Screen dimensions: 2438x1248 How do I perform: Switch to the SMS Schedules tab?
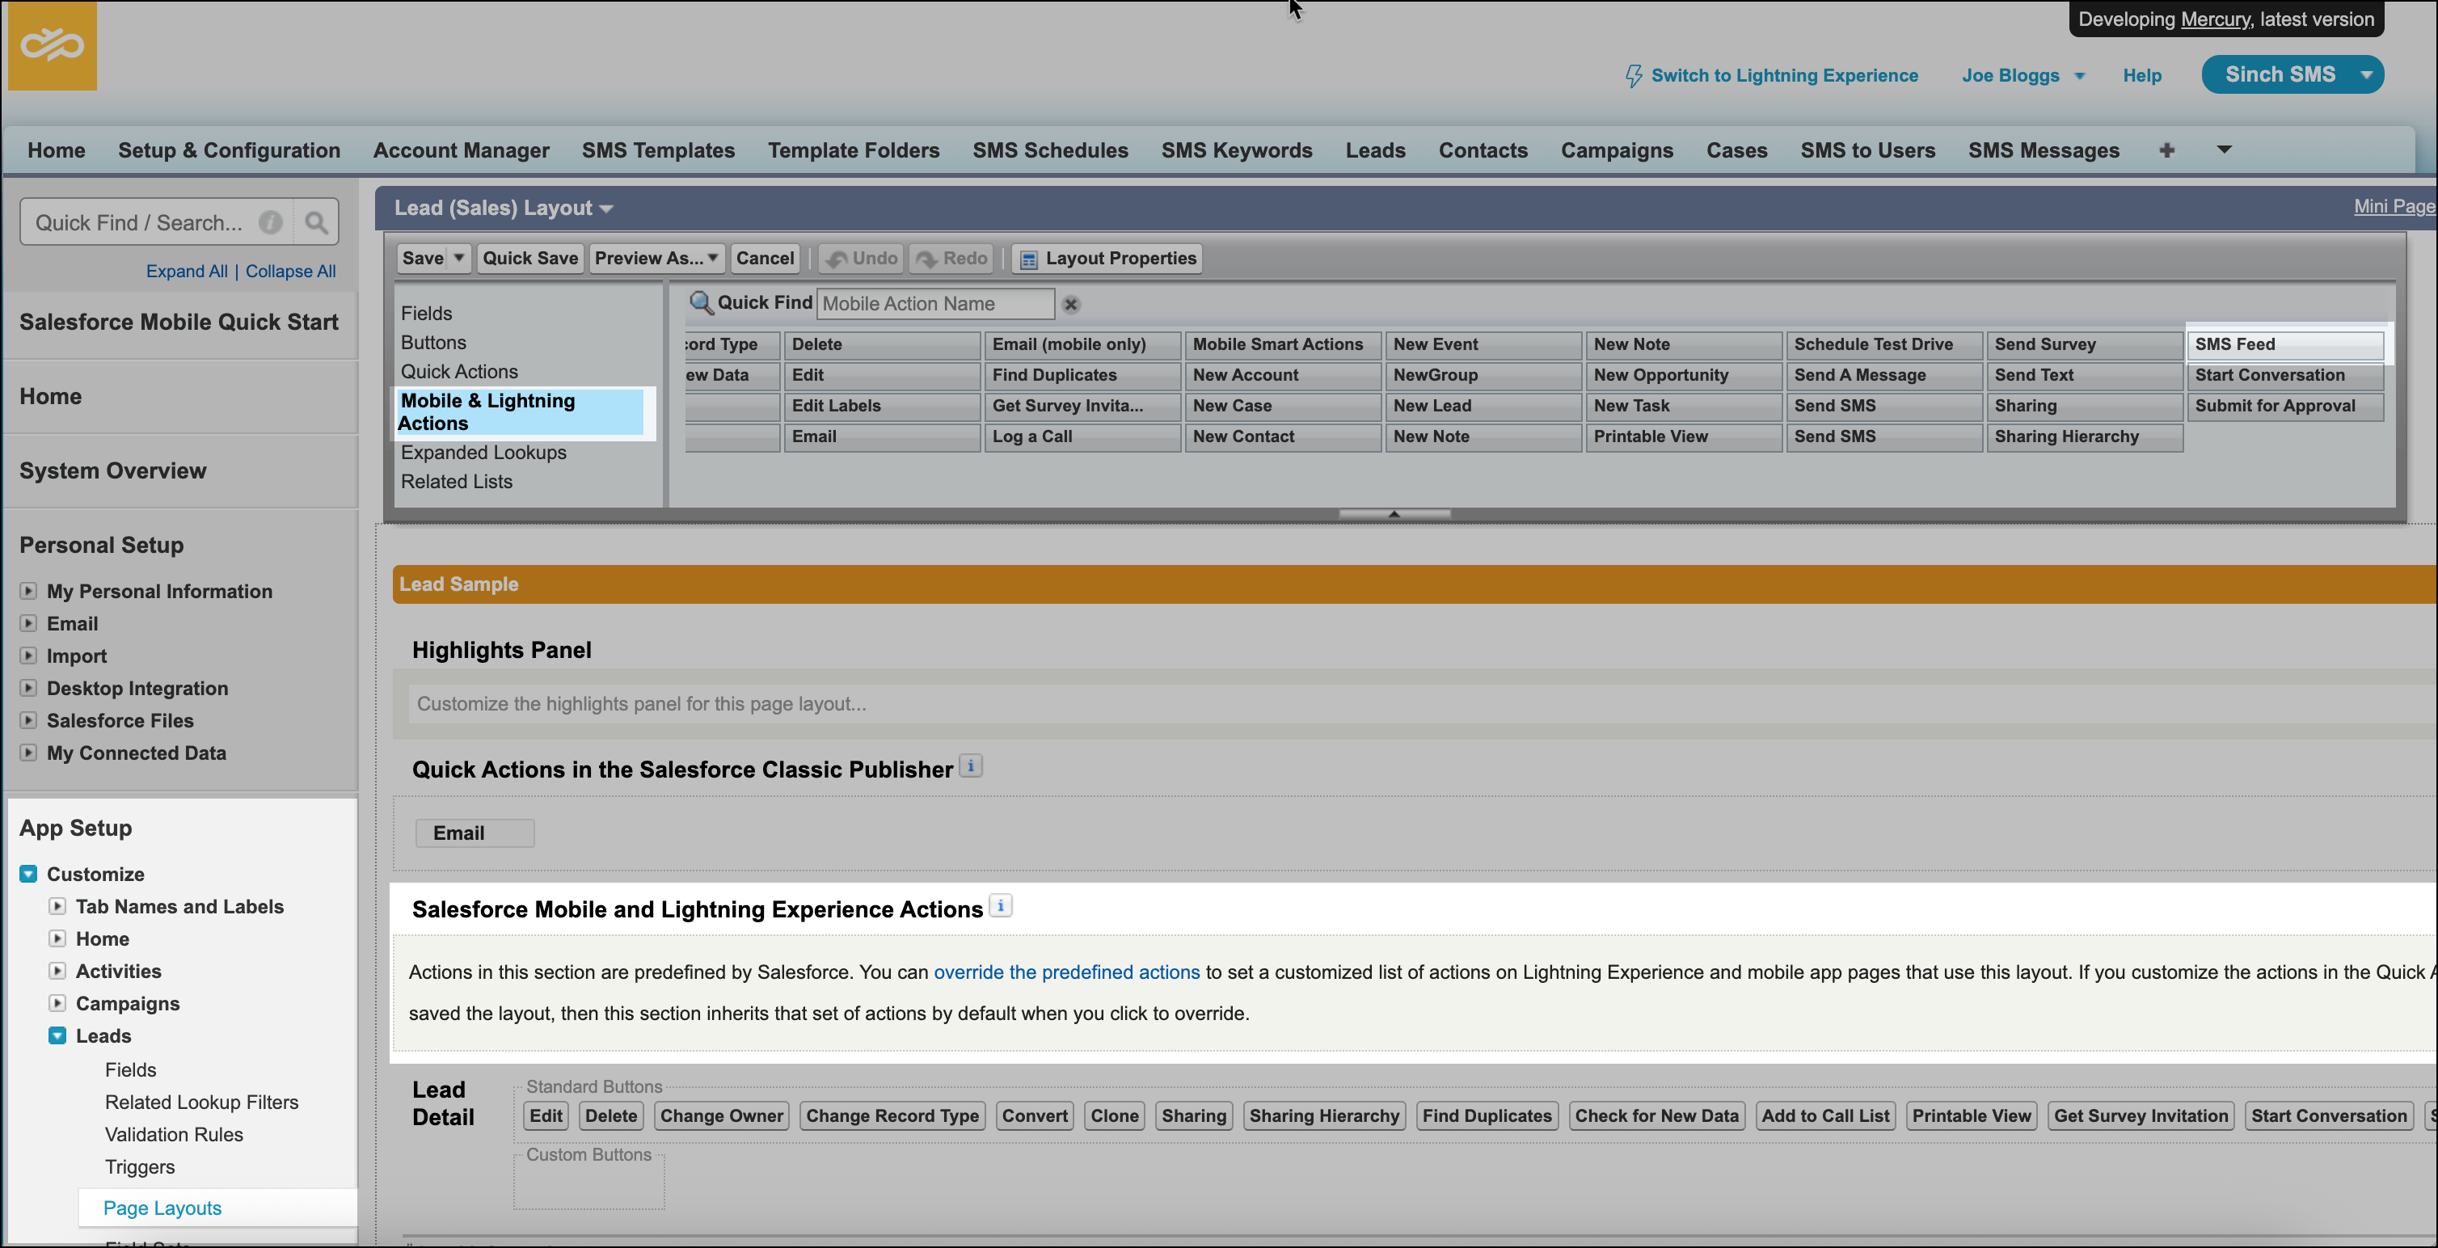1051,150
